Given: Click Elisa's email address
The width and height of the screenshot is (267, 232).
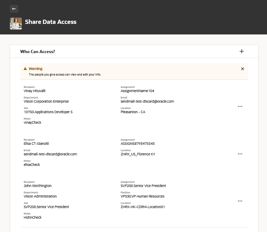Looking at the screenshot, I should pos(50,154).
